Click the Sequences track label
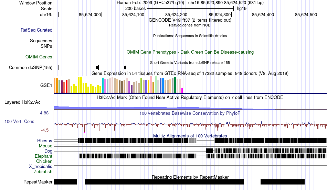327x190 pixels. coord(41,41)
